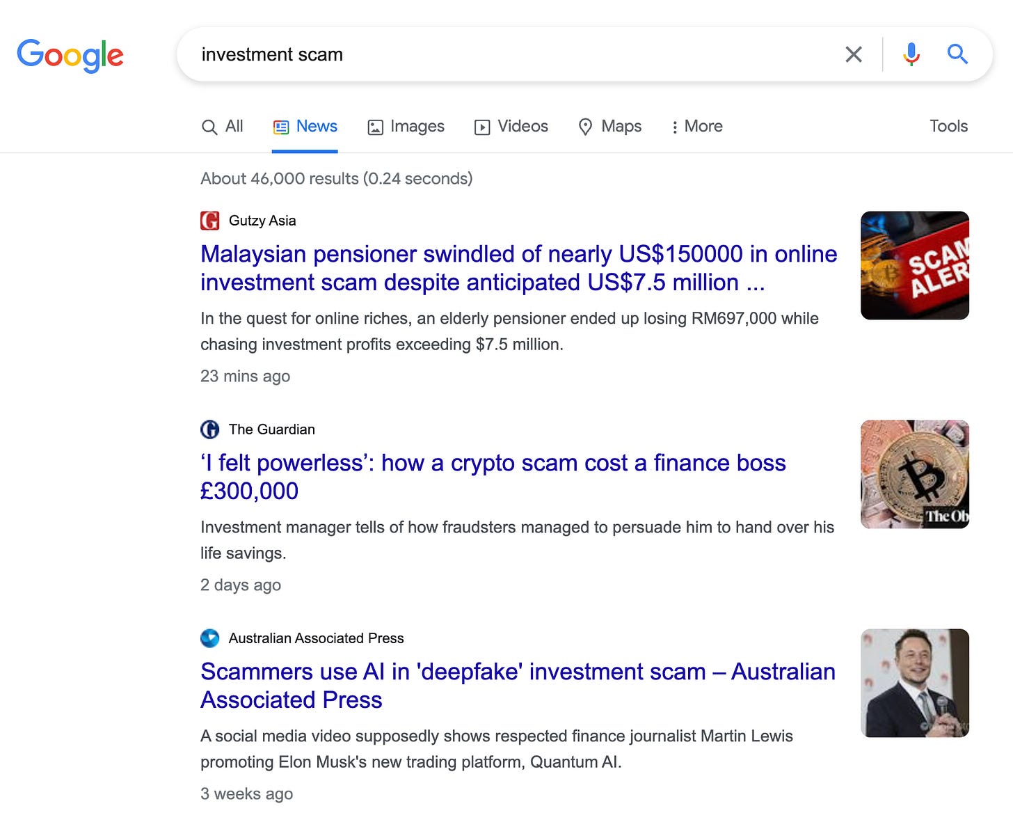Switch to the All tab
Image resolution: width=1013 pixels, height=813 pixels.
click(x=222, y=127)
